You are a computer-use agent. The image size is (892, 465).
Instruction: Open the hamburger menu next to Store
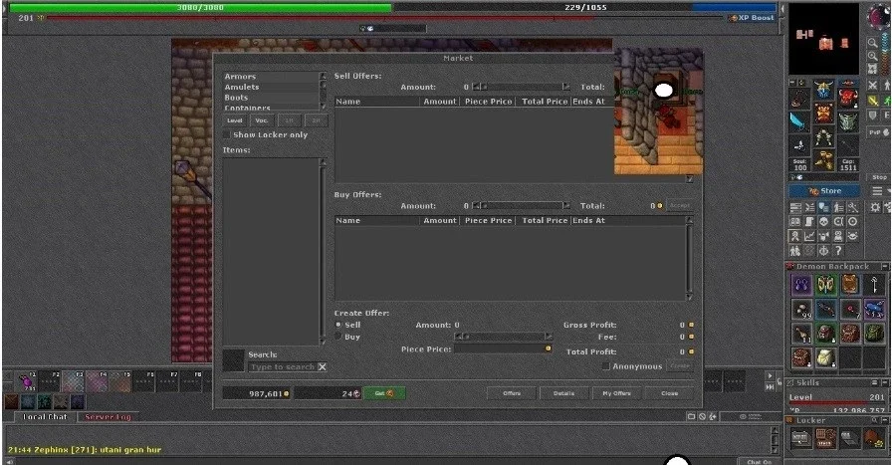(877, 191)
